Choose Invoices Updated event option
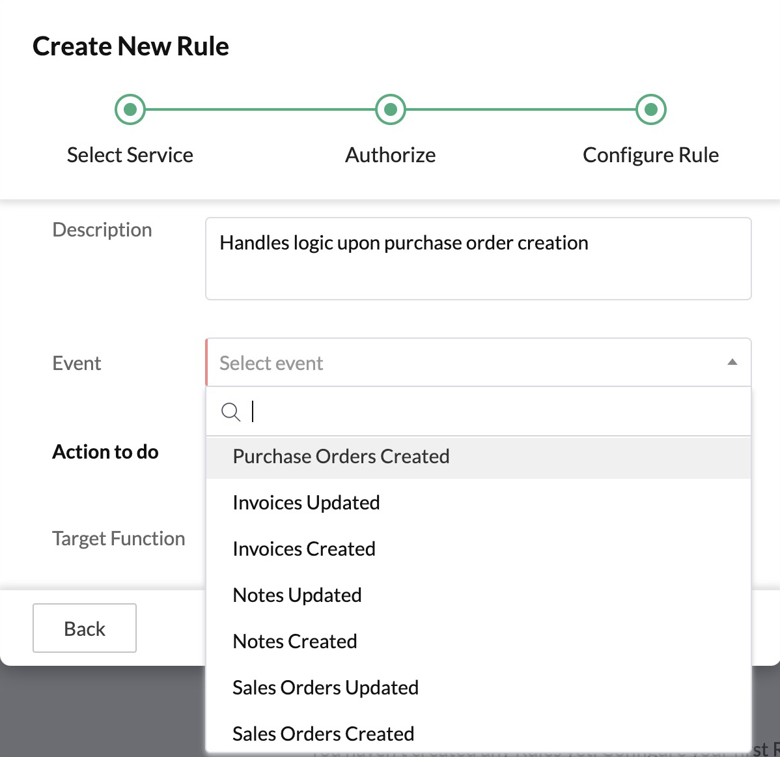Screen dimensions: 780x757 [x=306, y=503]
